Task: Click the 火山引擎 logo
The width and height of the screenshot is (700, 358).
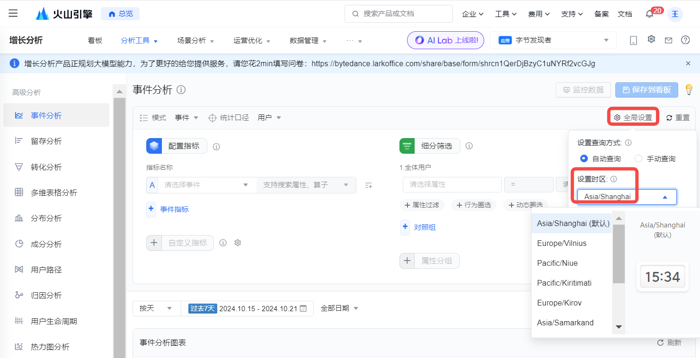Action: pos(64,14)
